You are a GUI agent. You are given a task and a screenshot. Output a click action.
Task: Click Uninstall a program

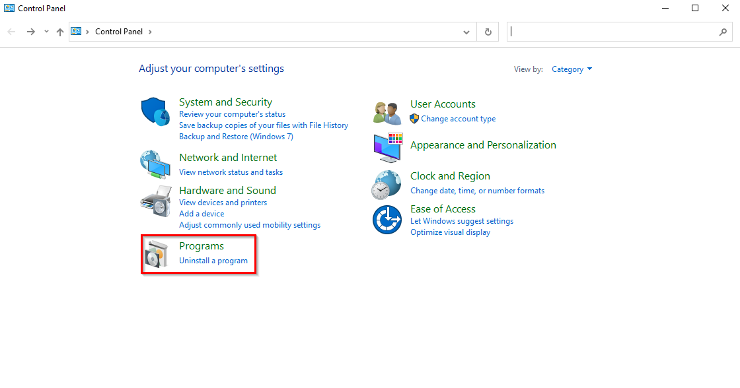(x=213, y=261)
